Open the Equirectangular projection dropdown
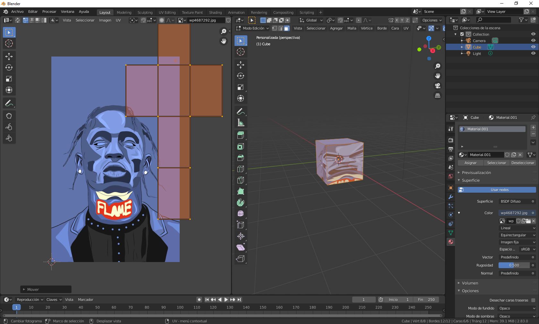This screenshot has width=539, height=324. 518,235
